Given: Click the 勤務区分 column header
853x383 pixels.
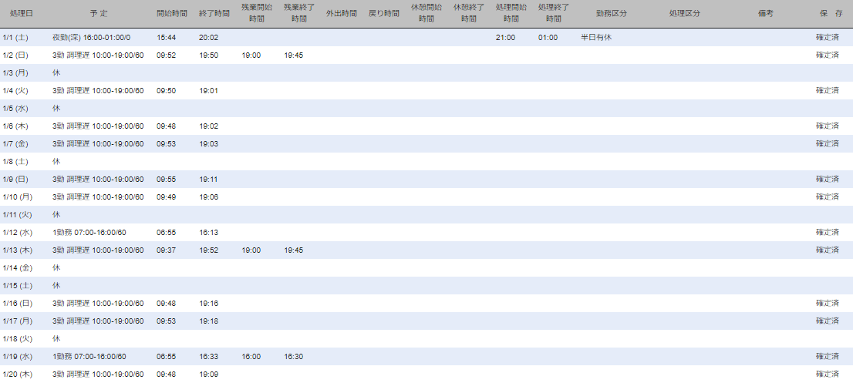Looking at the screenshot, I should pos(612,14).
